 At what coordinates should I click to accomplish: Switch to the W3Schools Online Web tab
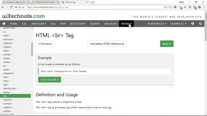point(45,2)
